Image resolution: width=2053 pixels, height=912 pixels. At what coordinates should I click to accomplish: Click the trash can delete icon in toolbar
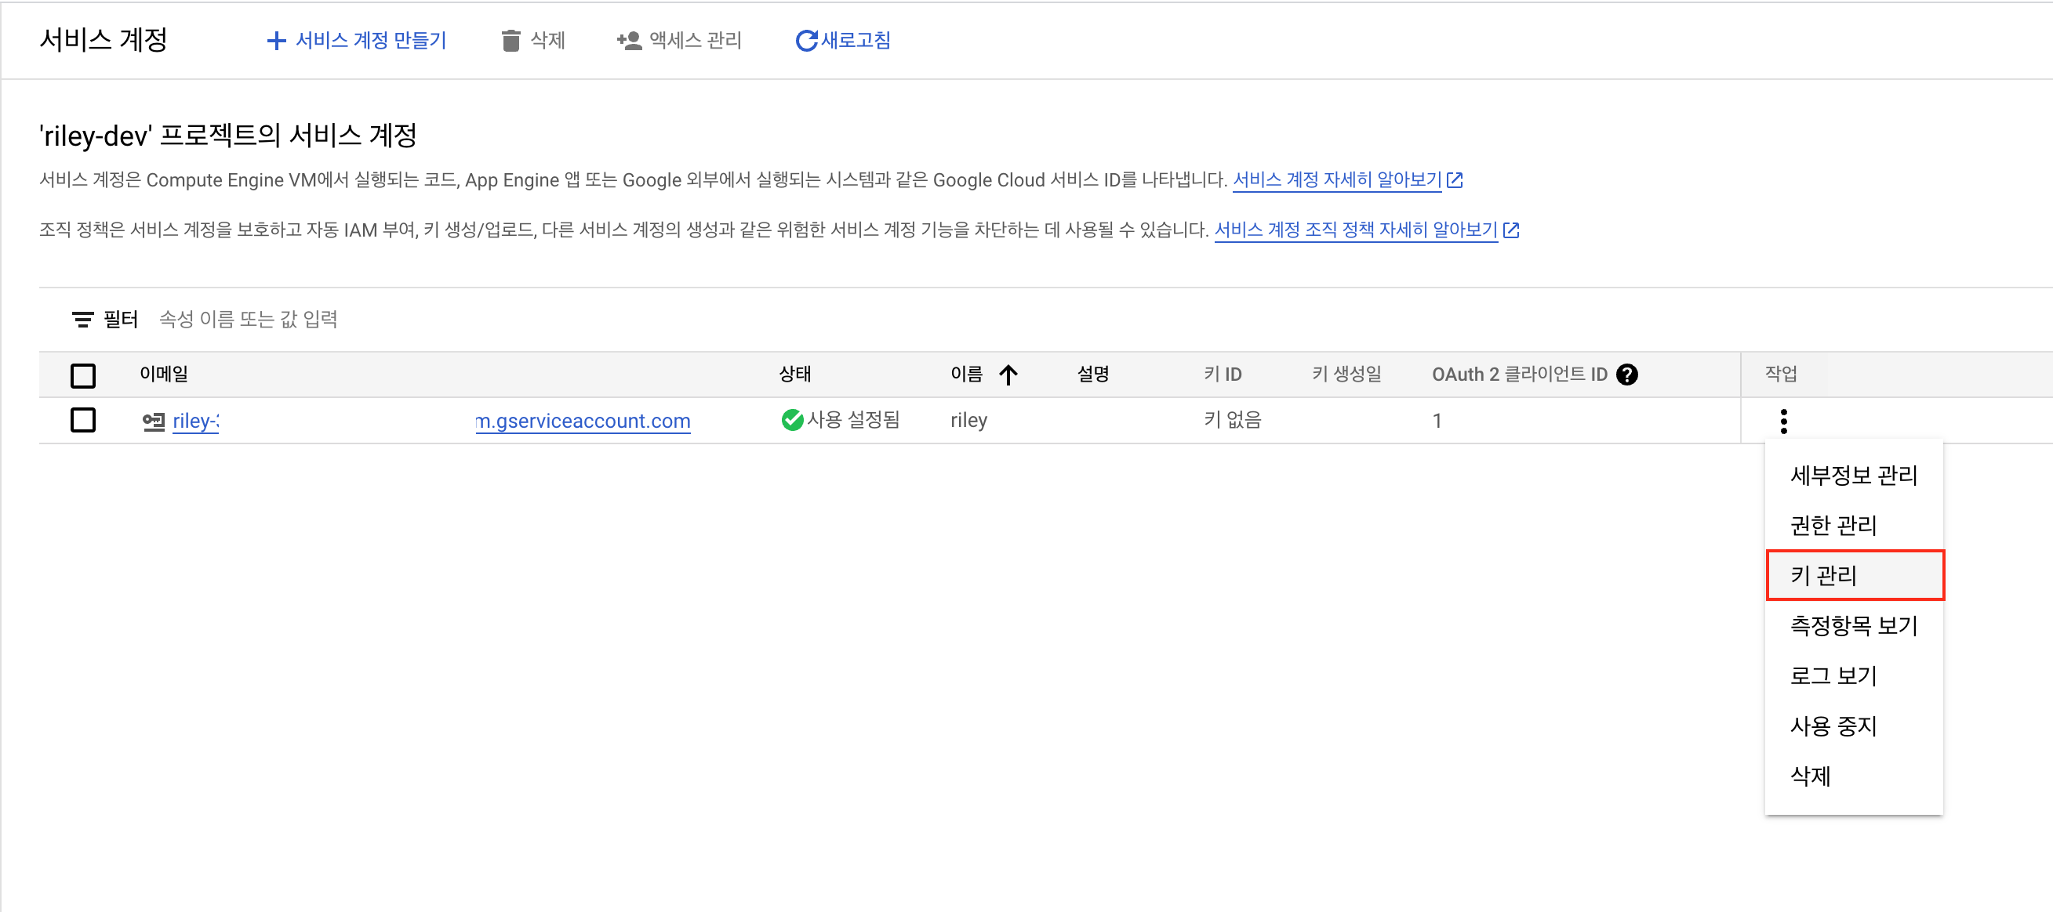click(511, 41)
